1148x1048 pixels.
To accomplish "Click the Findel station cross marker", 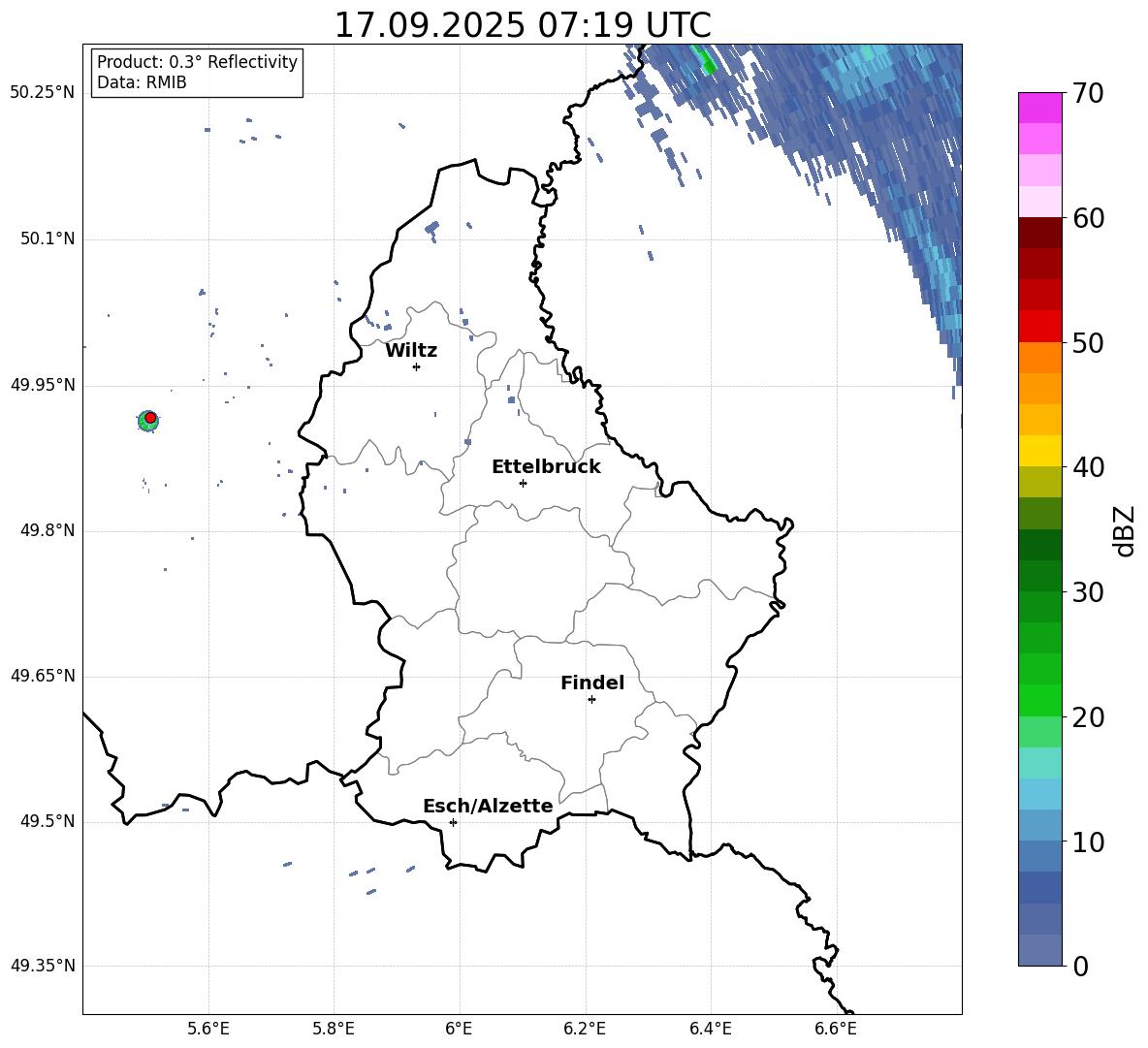I will (591, 699).
